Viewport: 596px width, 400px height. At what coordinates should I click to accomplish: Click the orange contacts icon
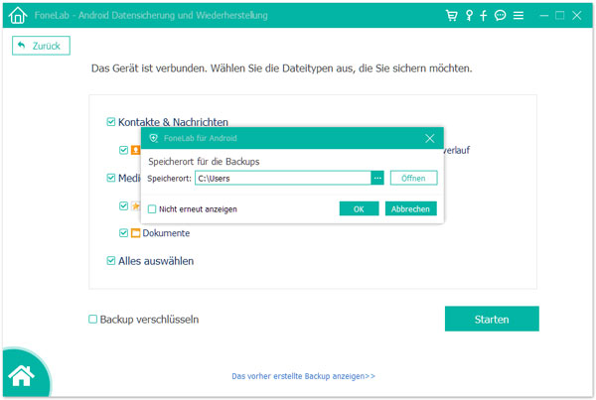[x=136, y=150]
